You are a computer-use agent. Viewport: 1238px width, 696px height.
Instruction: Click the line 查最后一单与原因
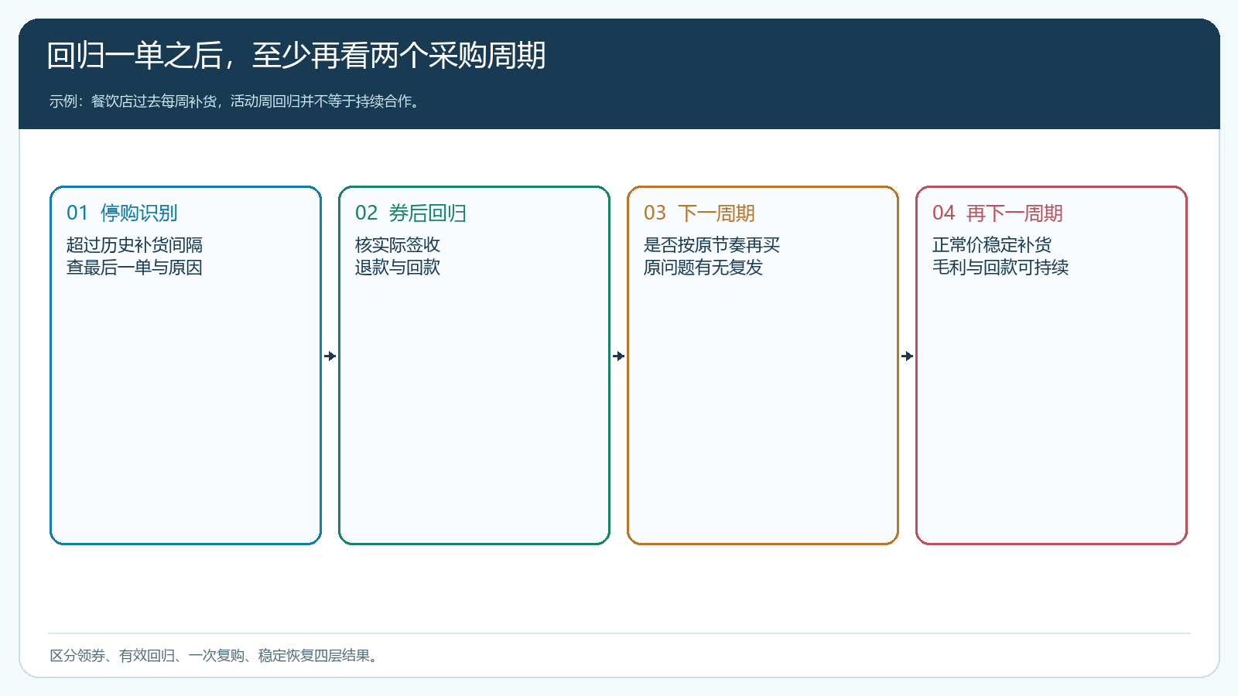(x=135, y=268)
